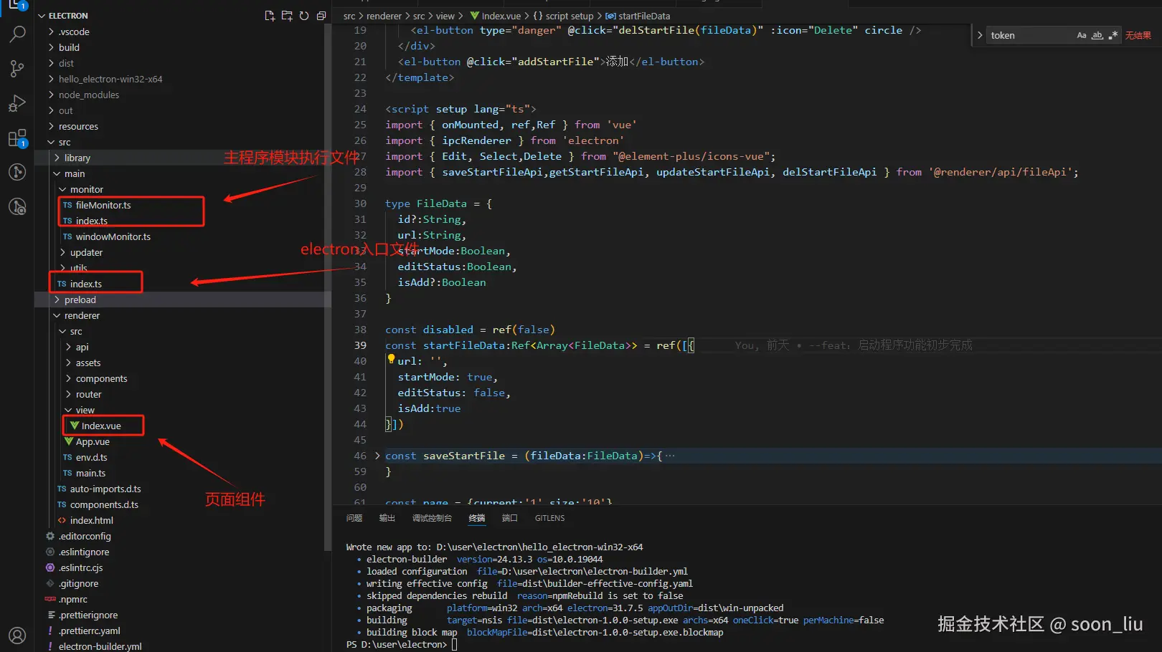Refresh the Explorer file tree
Viewport: 1162px width, 652px height.
click(304, 16)
